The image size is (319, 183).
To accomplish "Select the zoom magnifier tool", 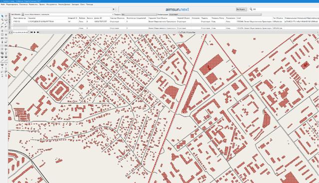I will (x=2, y=20).
